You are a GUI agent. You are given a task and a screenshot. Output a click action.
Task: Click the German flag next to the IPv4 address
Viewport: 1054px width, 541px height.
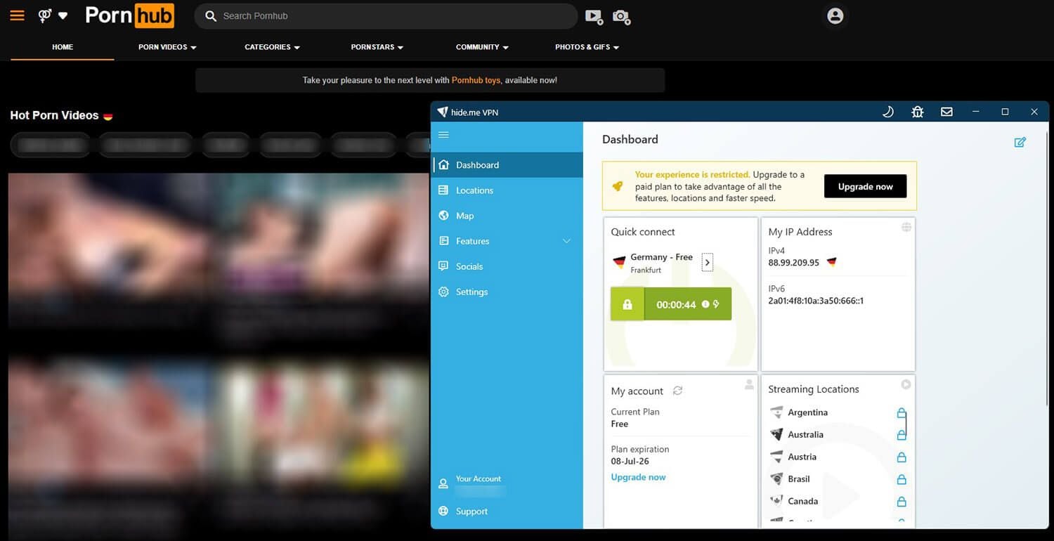point(832,262)
